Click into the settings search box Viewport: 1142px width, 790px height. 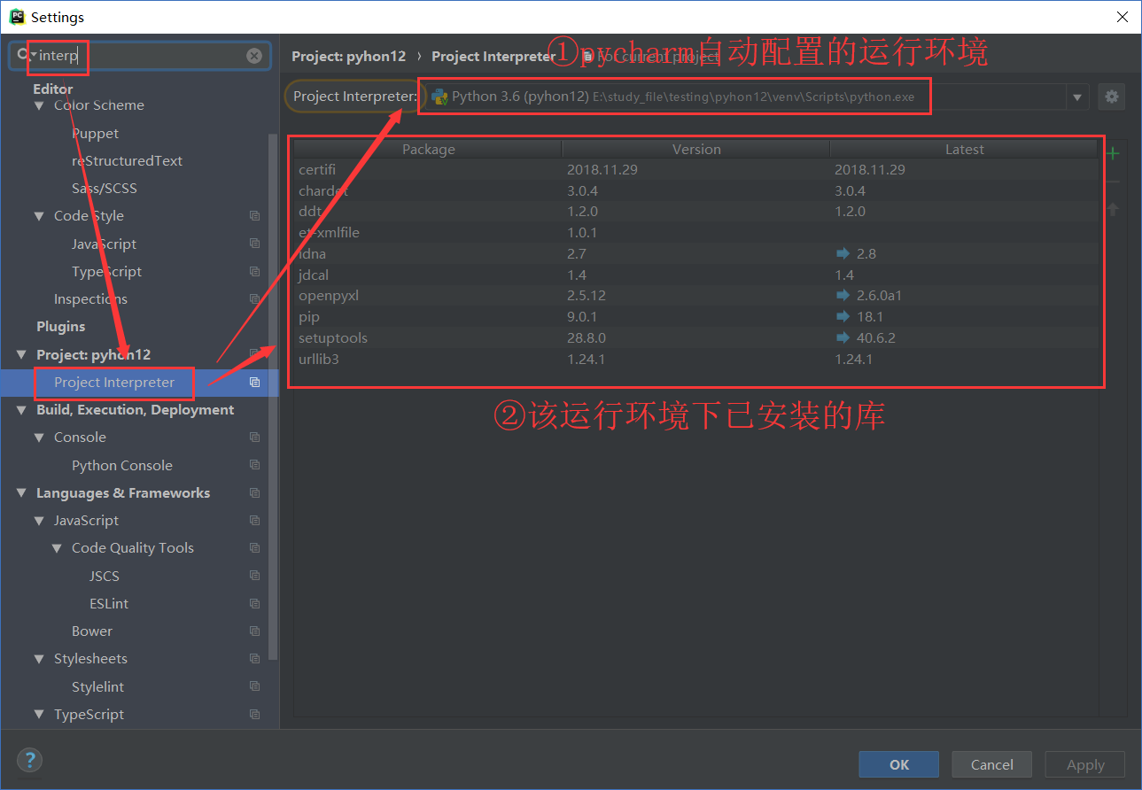click(142, 56)
